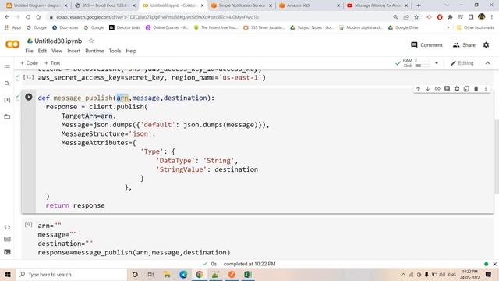Open more cell actions menu
This screenshot has width=499, height=281.
(x=486, y=89)
